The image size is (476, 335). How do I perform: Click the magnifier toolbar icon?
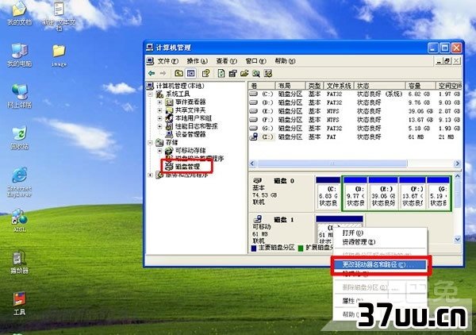point(256,73)
